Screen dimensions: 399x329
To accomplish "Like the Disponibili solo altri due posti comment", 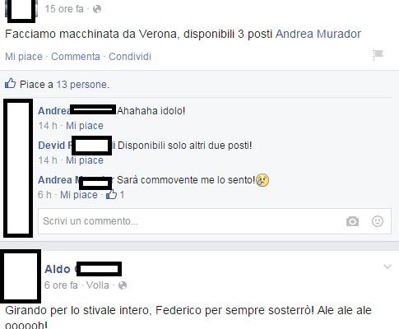I will (85, 160).
